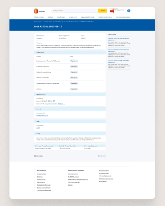Focus the header search input field
Screen dimensions: 165x206
[x=75, y=11]
